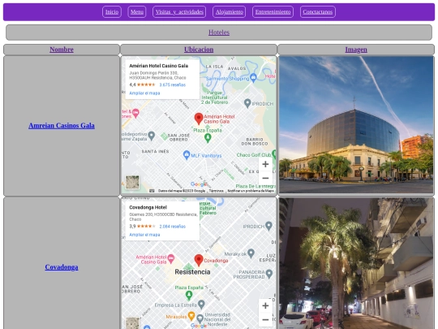Click IPRODICH marker on the Covadonga map
This screenshot has height=329, width=438.
268,226
